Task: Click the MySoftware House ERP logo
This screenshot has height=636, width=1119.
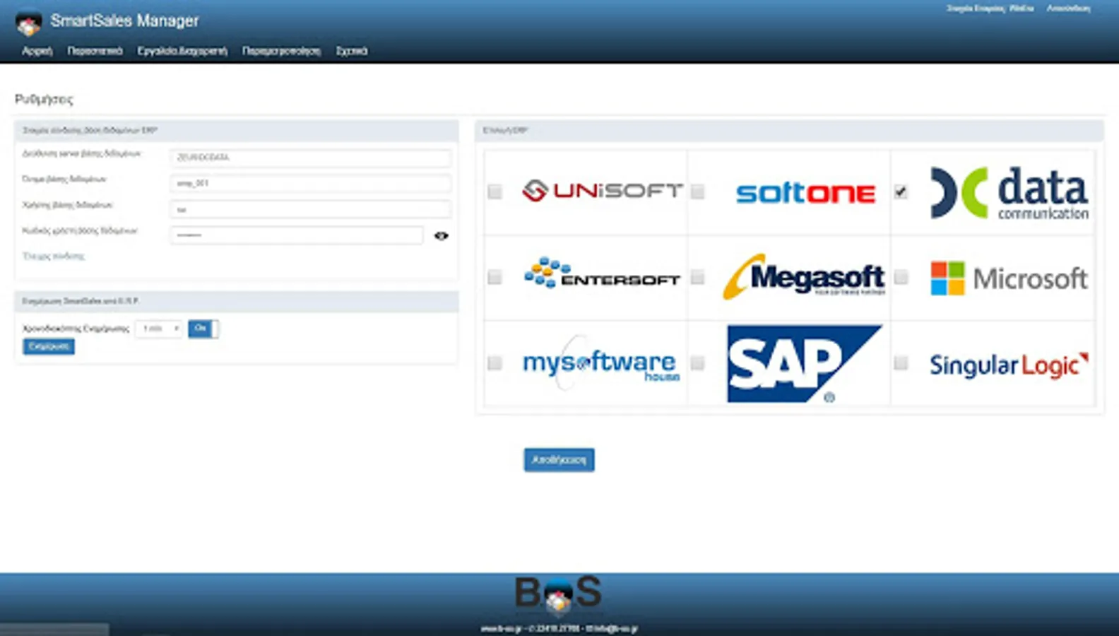Action: (x=601, y=364)
